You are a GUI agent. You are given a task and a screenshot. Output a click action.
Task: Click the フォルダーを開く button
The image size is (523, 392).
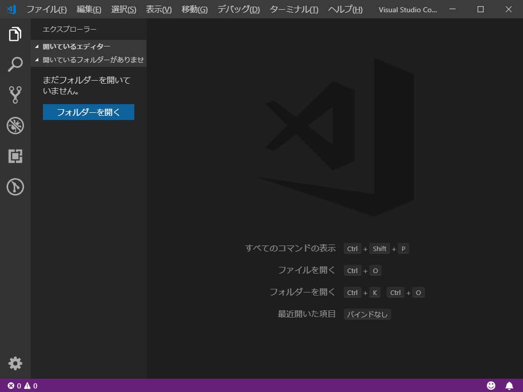[x=88, y=112]
